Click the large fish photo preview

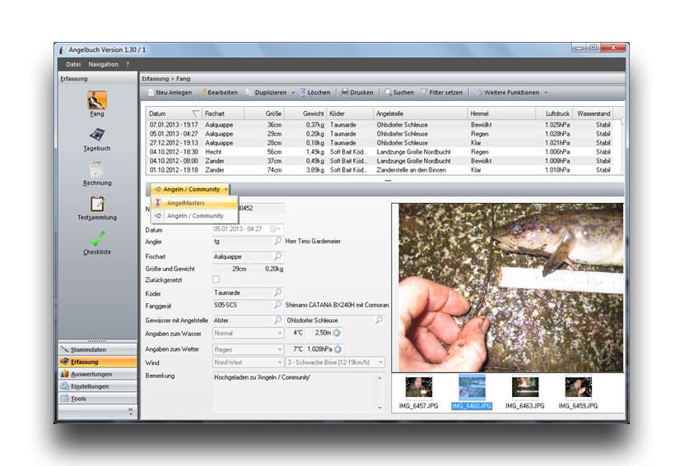coord(511,288)
